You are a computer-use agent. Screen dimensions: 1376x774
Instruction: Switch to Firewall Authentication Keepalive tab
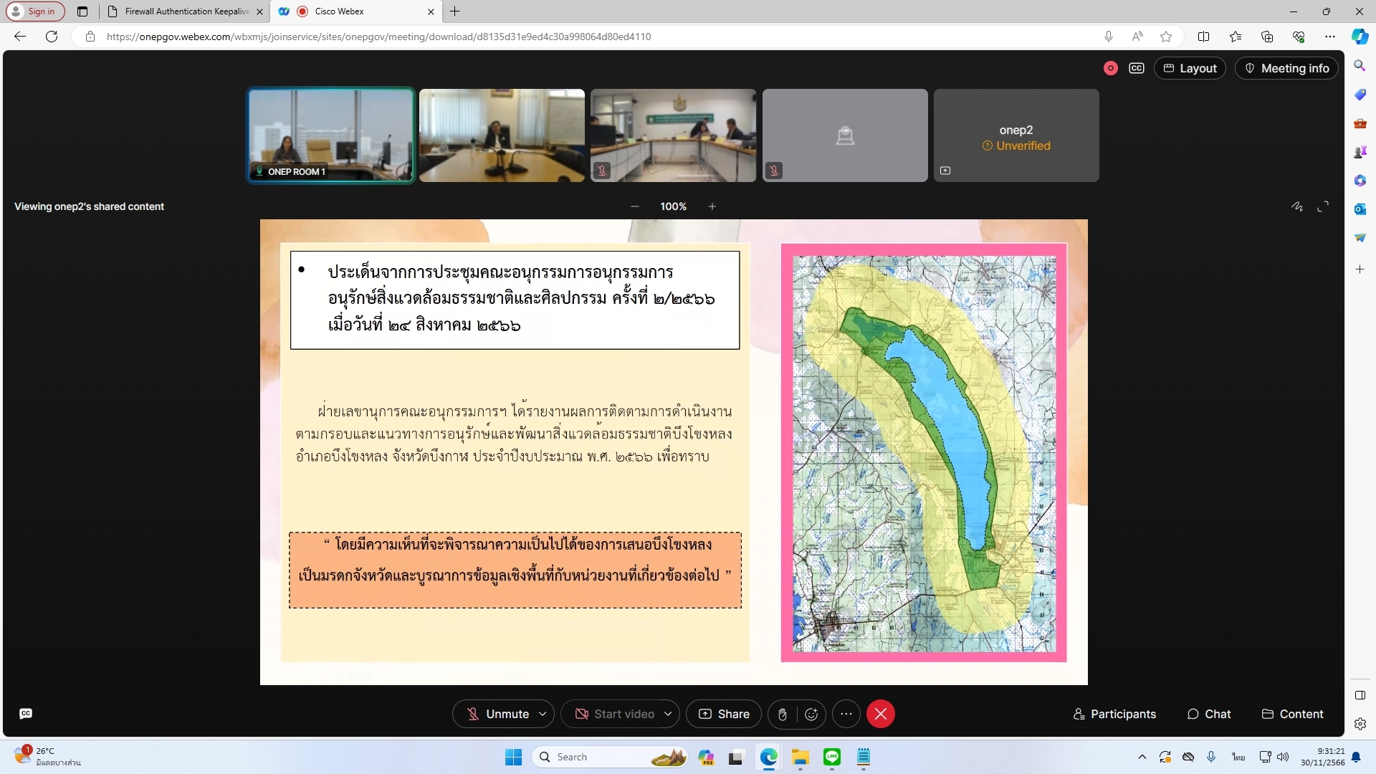click(186, 11)
